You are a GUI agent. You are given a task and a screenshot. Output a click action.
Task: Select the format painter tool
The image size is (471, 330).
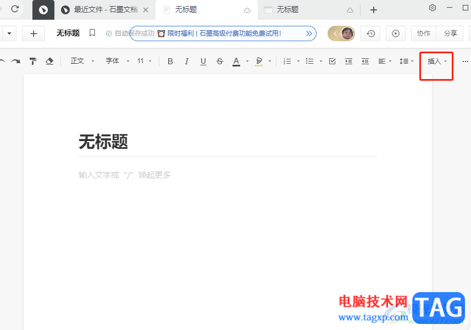(33, 61)
